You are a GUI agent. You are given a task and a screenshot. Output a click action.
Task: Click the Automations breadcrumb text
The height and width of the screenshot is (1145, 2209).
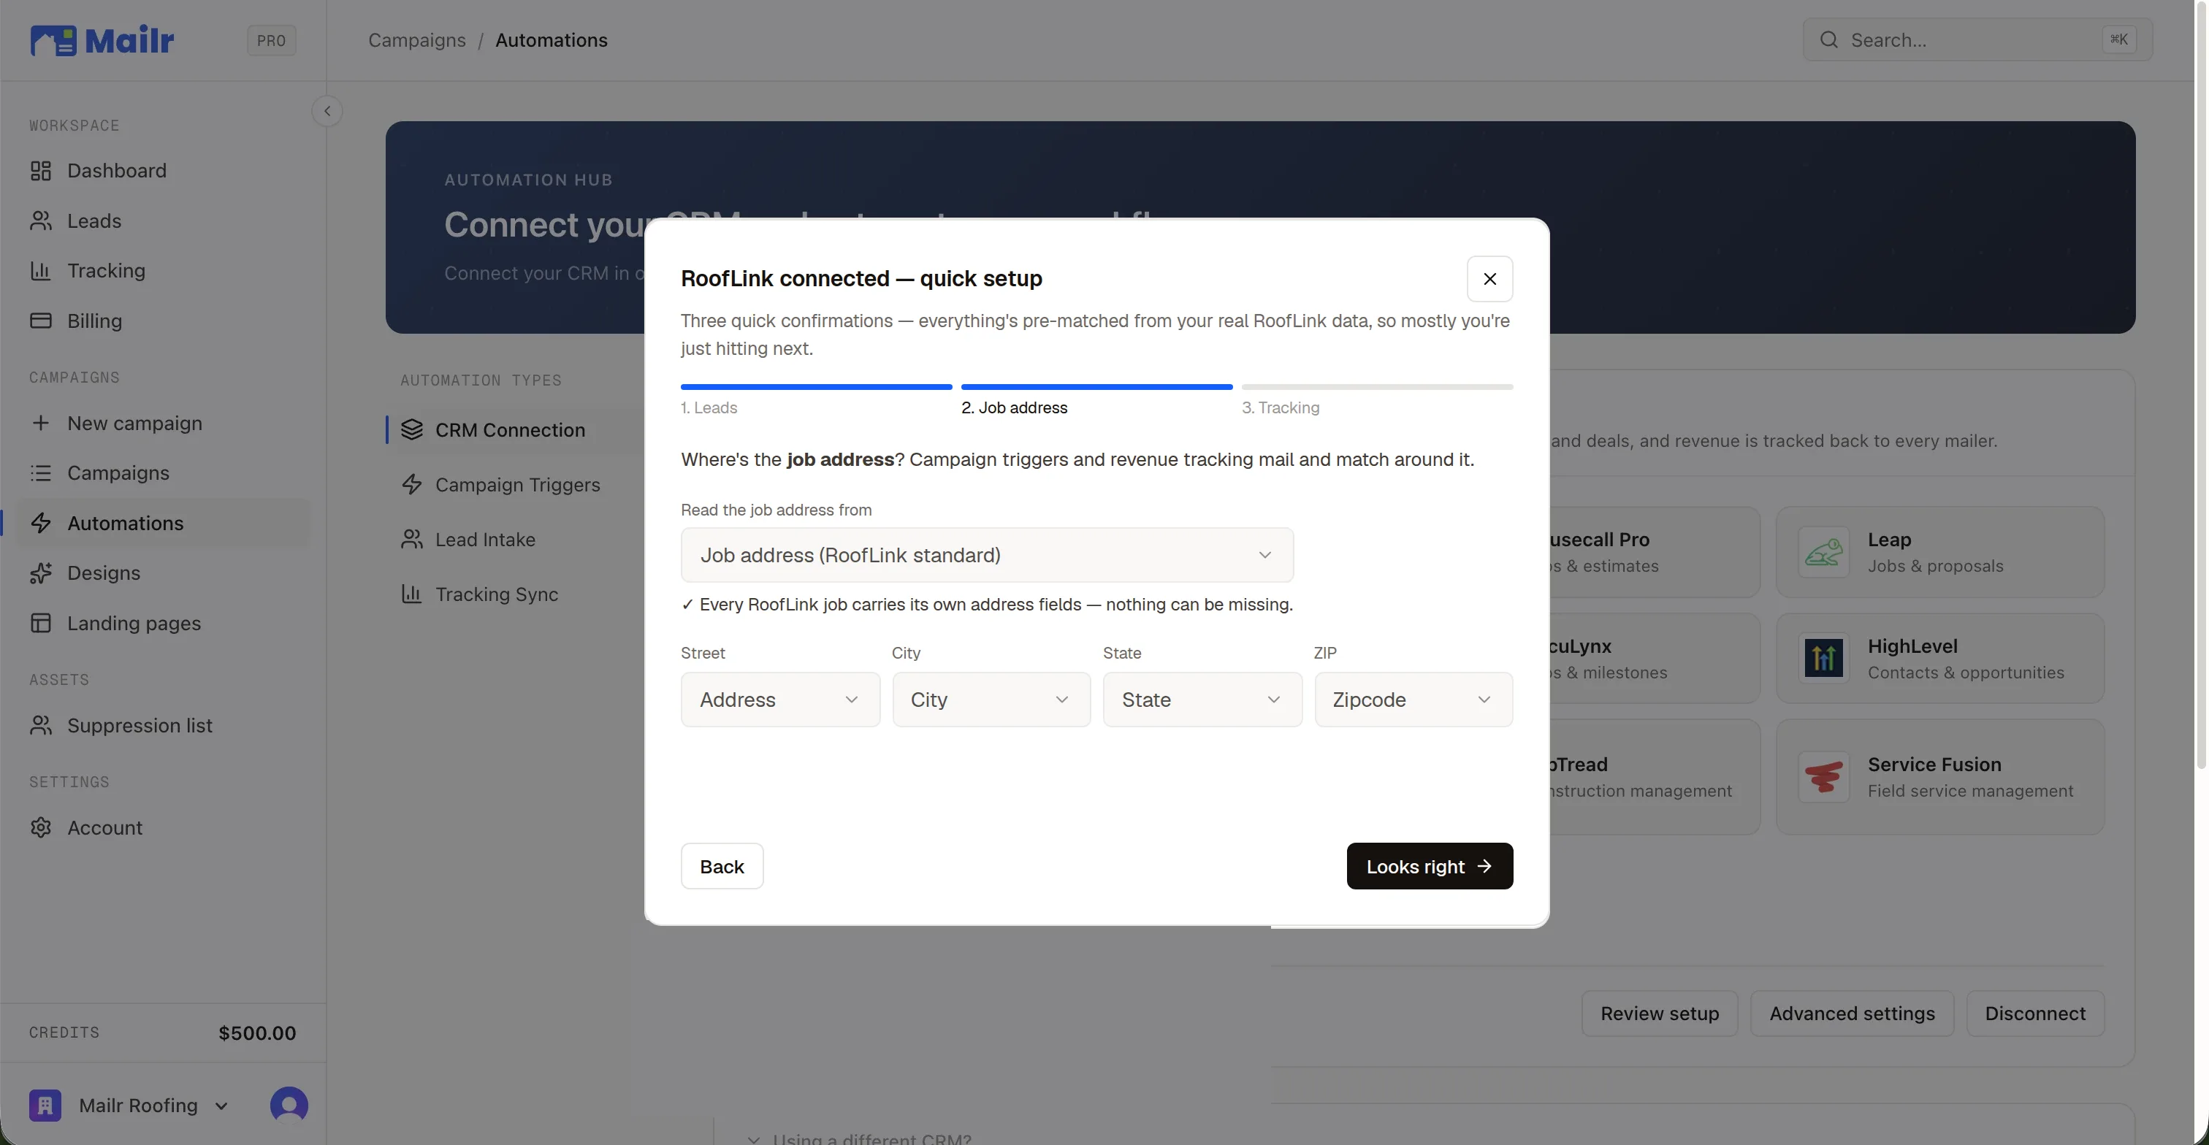(x=552, y=40)
